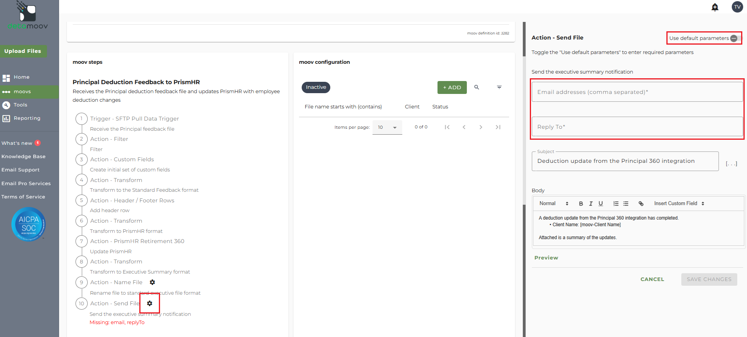Viewport: 747px width, 337px height.
Task: Click the Reply To input field
Action: tap(637, 127)
